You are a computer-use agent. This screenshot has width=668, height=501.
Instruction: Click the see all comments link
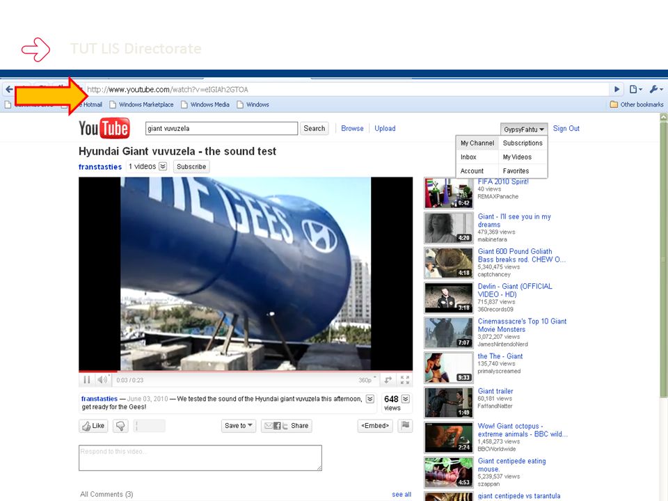401,494
